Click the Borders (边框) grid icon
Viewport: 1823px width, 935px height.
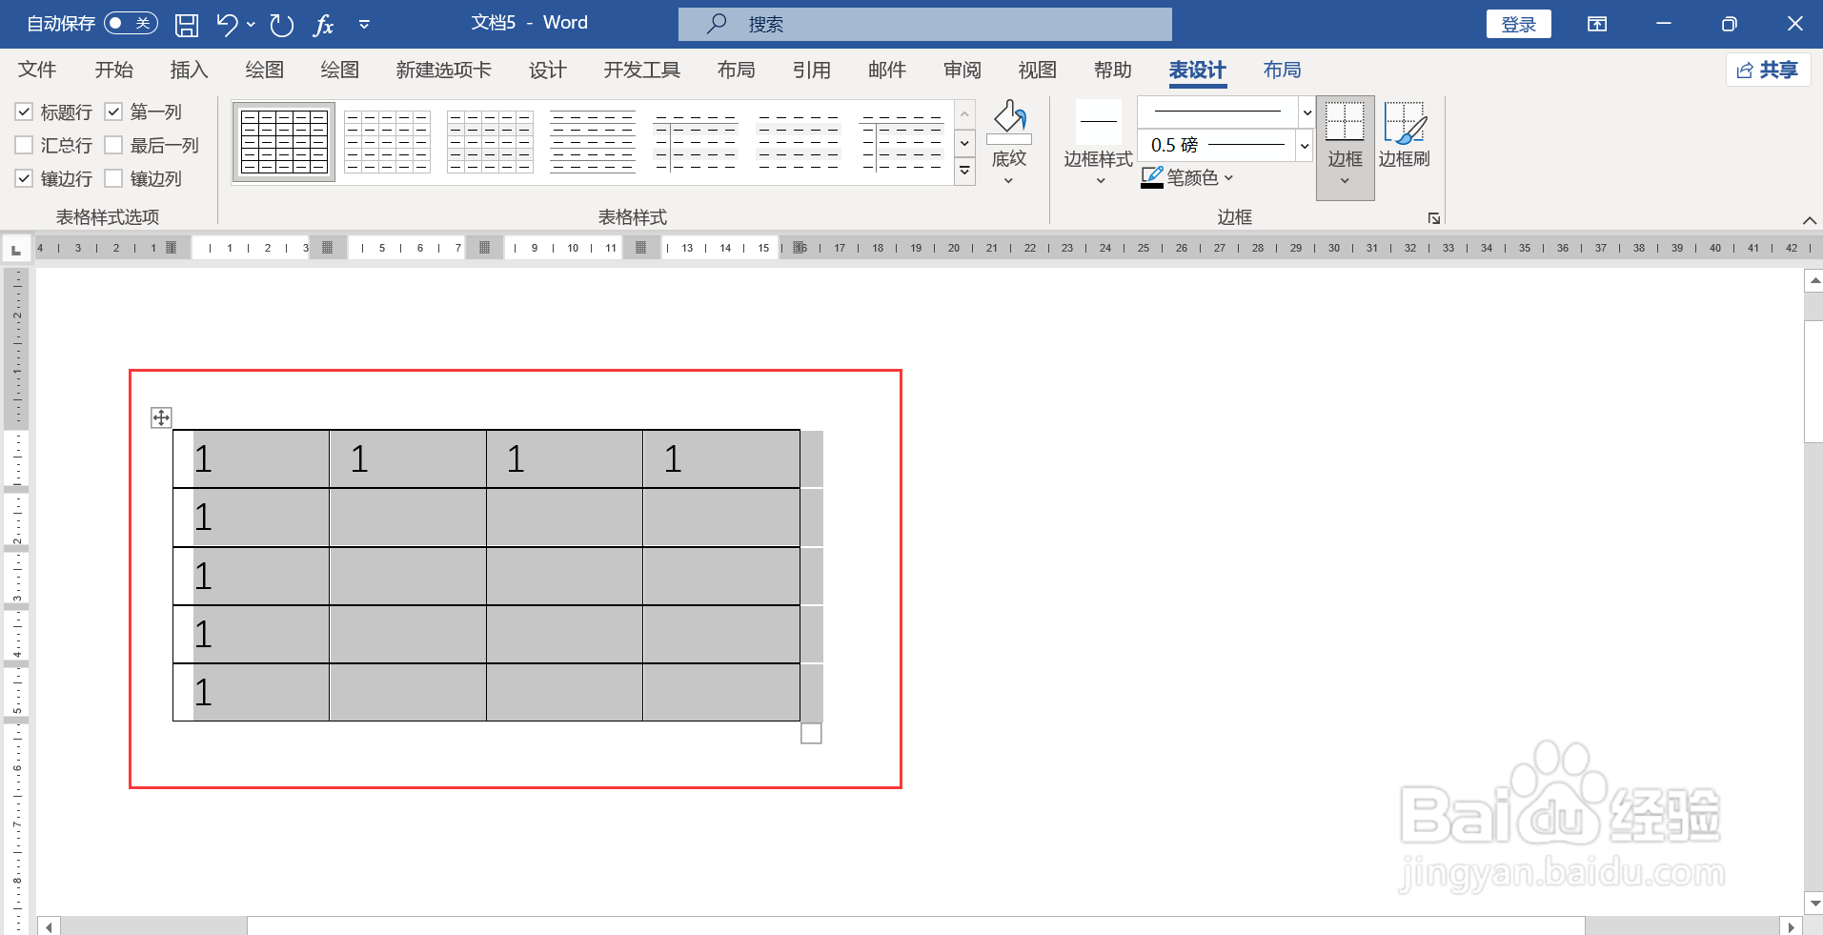(1345, 122)
